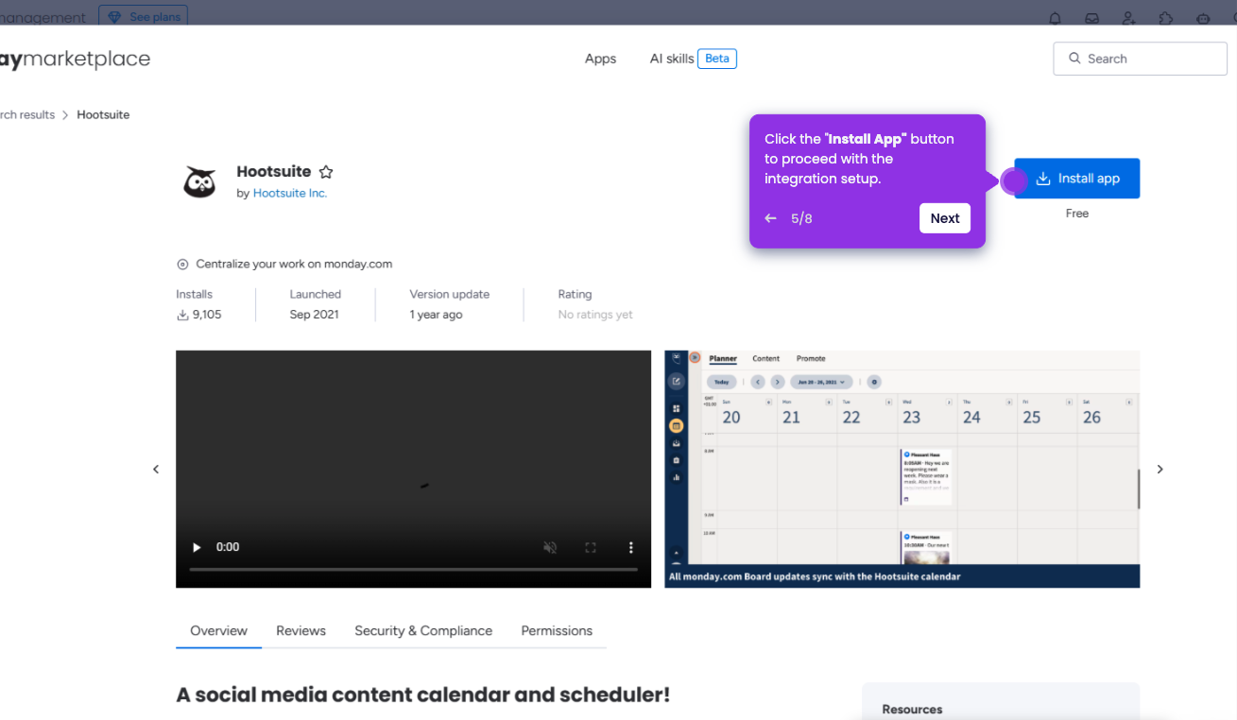Screen dimensions: 1237x720
Task: Click the invite members icon
Action: click(1128, 18)
